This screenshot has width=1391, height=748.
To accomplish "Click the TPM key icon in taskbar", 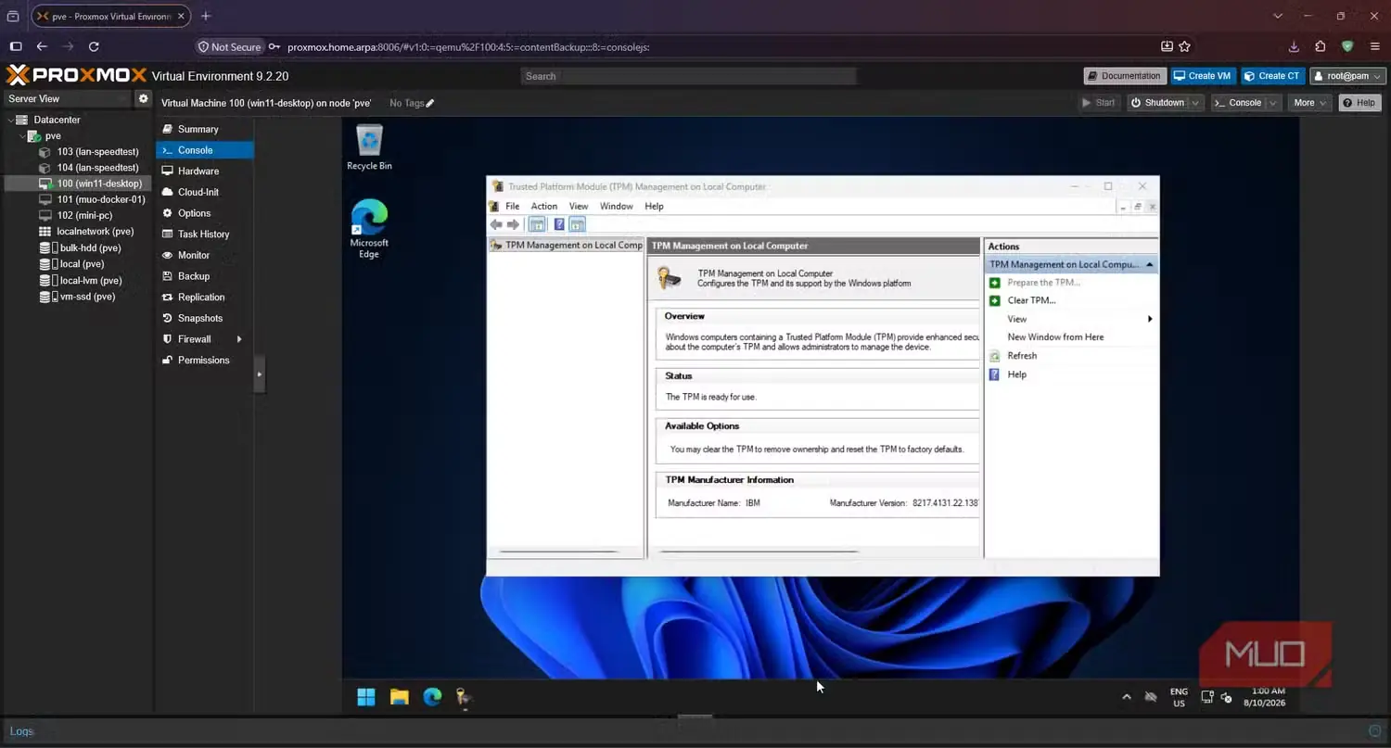I will [x=464, y=698].
